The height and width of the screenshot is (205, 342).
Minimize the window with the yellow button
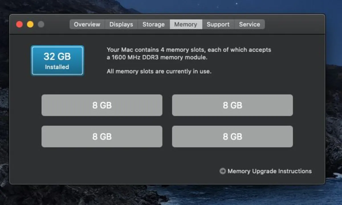pyautogui.click(x=30, y=24)
